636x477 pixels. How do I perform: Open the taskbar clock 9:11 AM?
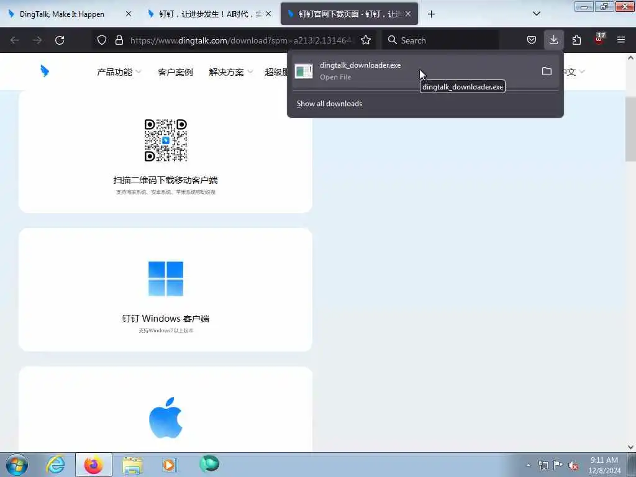[x=604, y=465]
